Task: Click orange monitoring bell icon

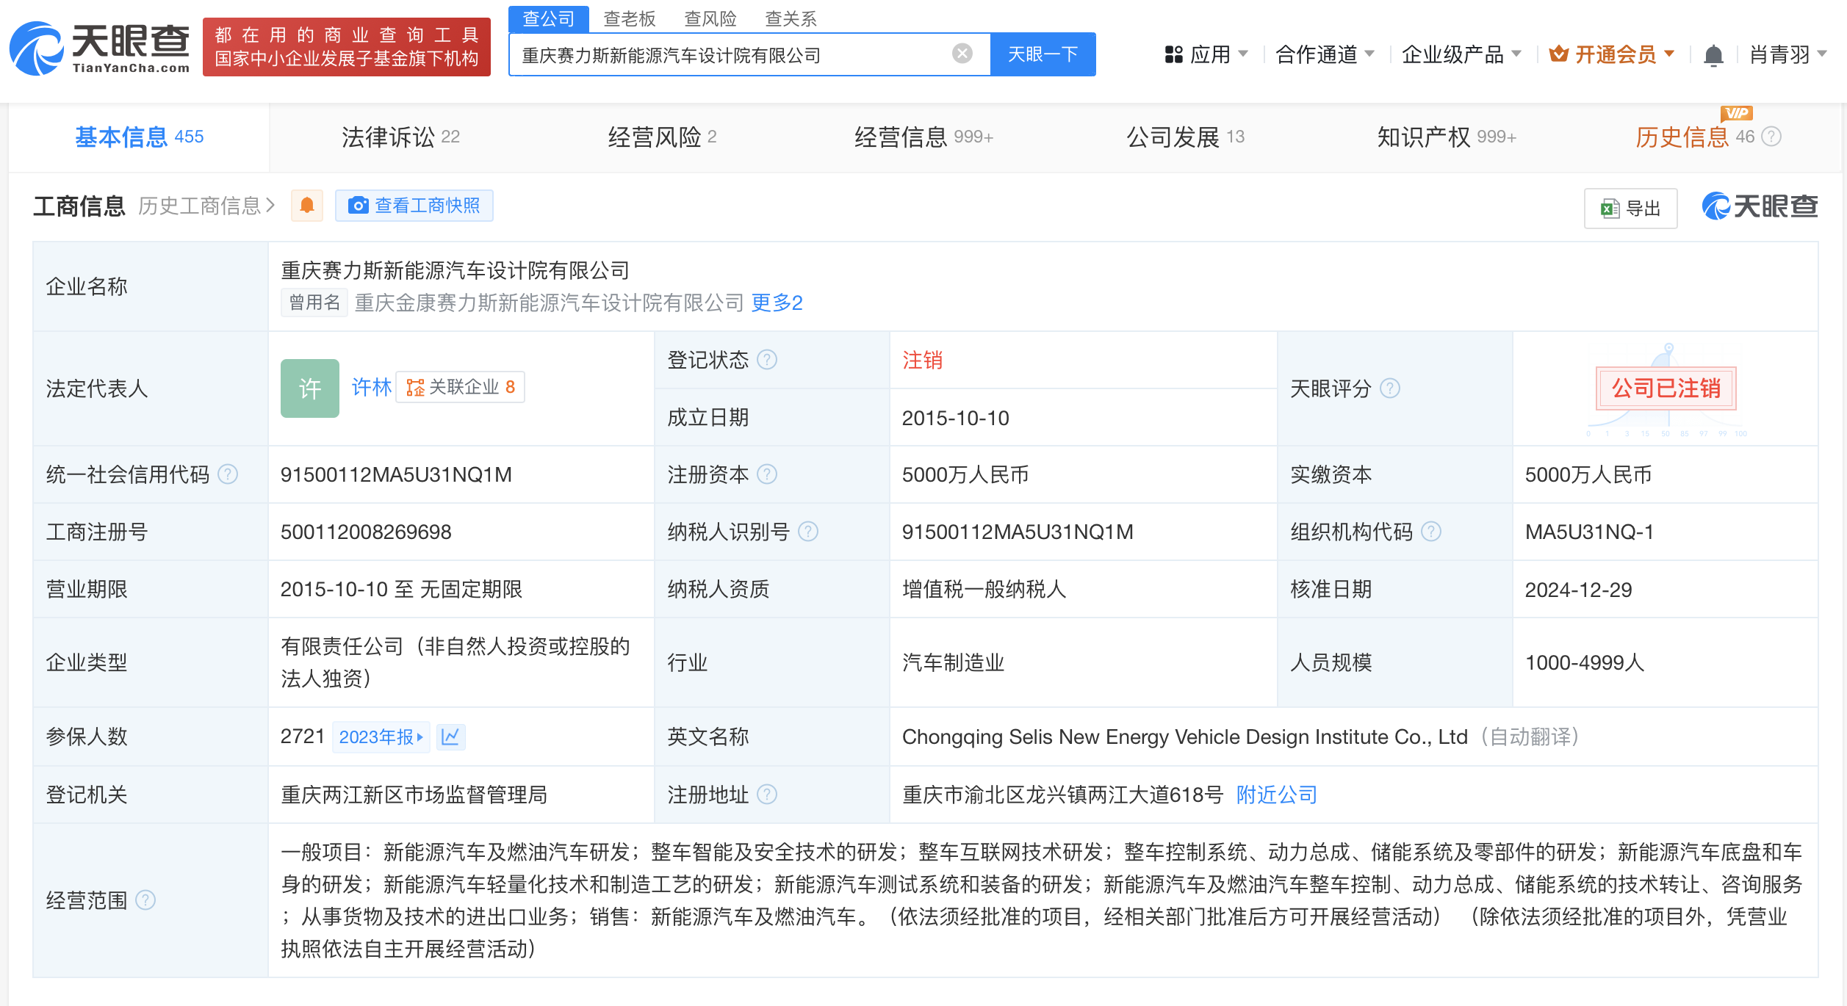Action: point(307,206)
